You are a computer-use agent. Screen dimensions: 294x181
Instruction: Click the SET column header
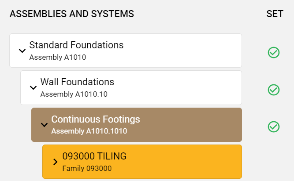(274, 14)
